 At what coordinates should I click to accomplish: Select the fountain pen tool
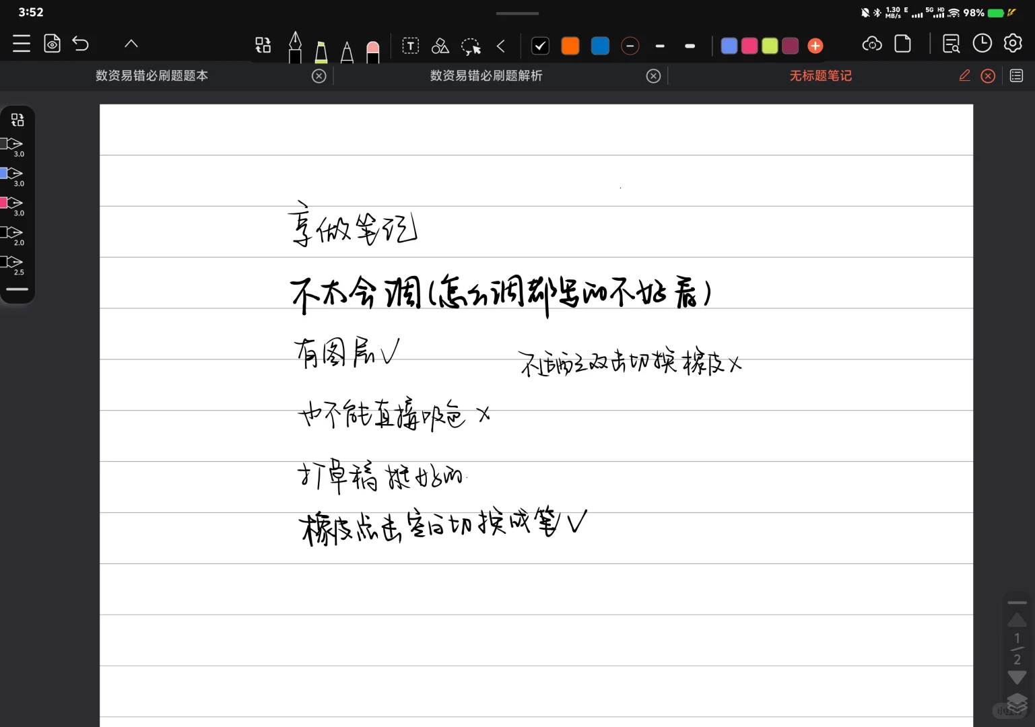pyautogui.click(x=294, y=46)
